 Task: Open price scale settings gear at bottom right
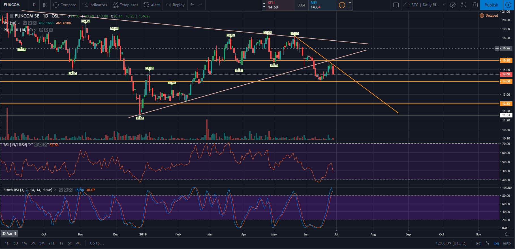coord(507,234)
